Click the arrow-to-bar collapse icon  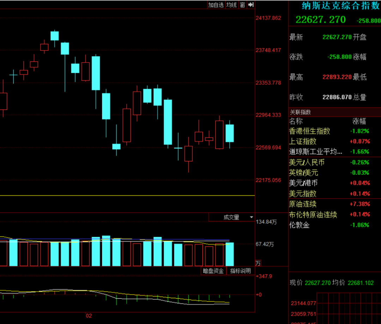pos(251,5)
